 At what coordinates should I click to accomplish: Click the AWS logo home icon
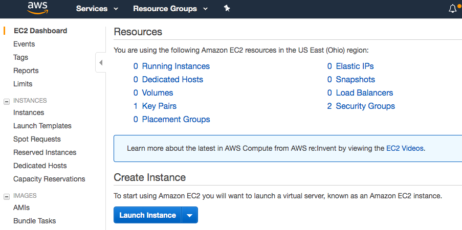coord(38,8)
